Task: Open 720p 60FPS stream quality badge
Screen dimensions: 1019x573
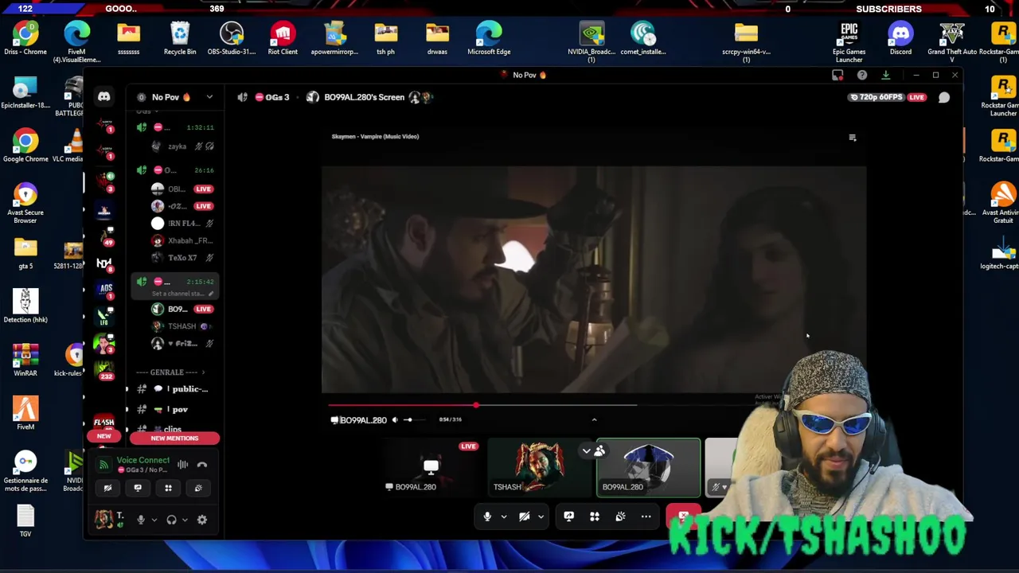Action: click(876, 97)
